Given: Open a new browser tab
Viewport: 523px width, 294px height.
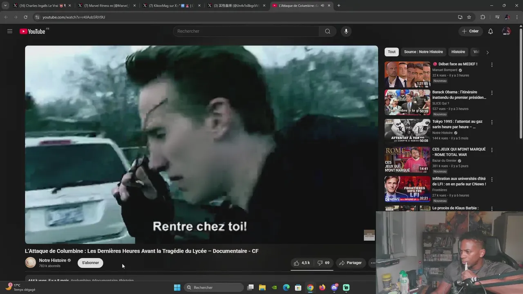Looking at the screenshot, I should [339, 6].
